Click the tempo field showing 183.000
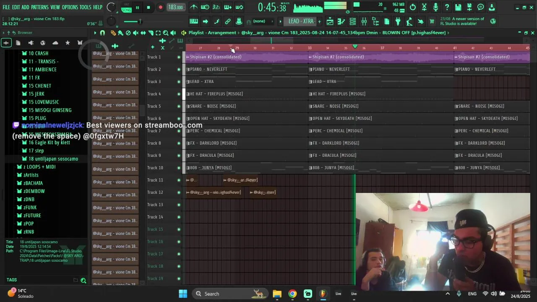Screen dimensions: 537x302 coord(175,8)
